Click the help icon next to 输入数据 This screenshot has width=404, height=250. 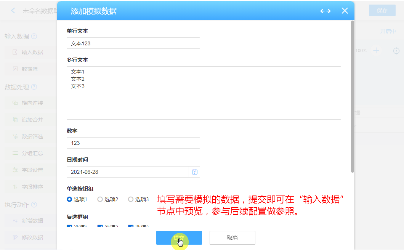point(34,37)
